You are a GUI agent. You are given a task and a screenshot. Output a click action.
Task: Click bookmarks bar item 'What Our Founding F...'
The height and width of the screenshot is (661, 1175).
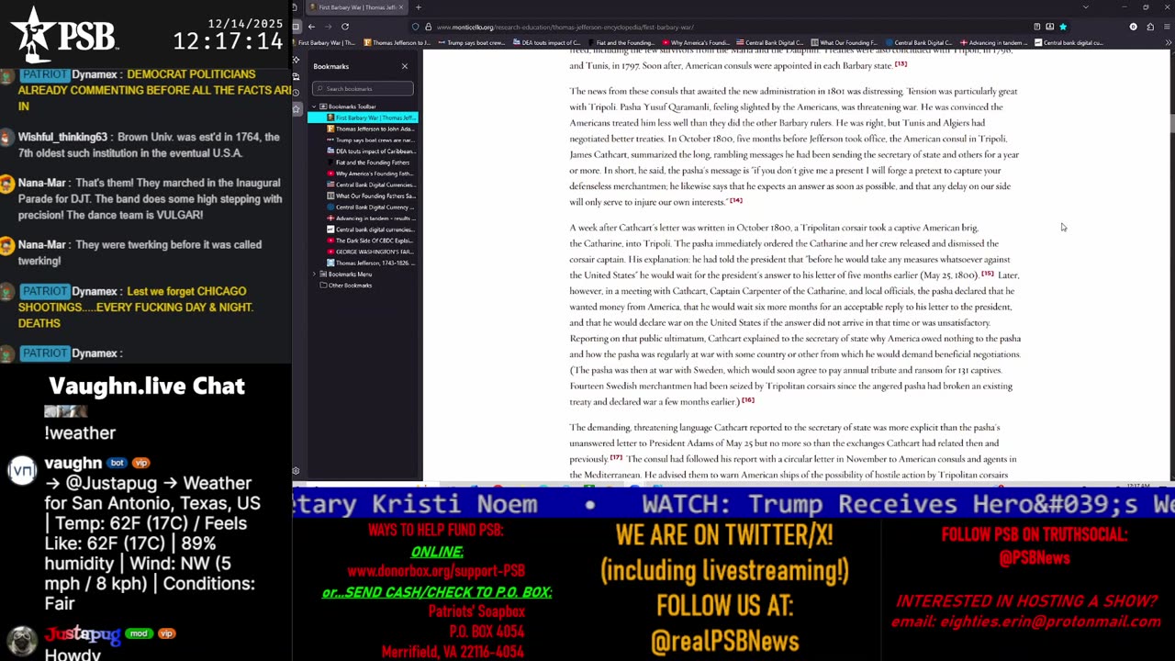(844, 42)
